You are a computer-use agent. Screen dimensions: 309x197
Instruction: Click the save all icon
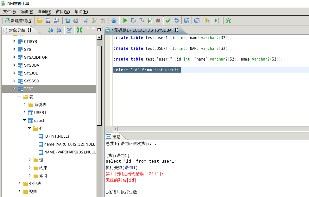(x=56, y=21)
